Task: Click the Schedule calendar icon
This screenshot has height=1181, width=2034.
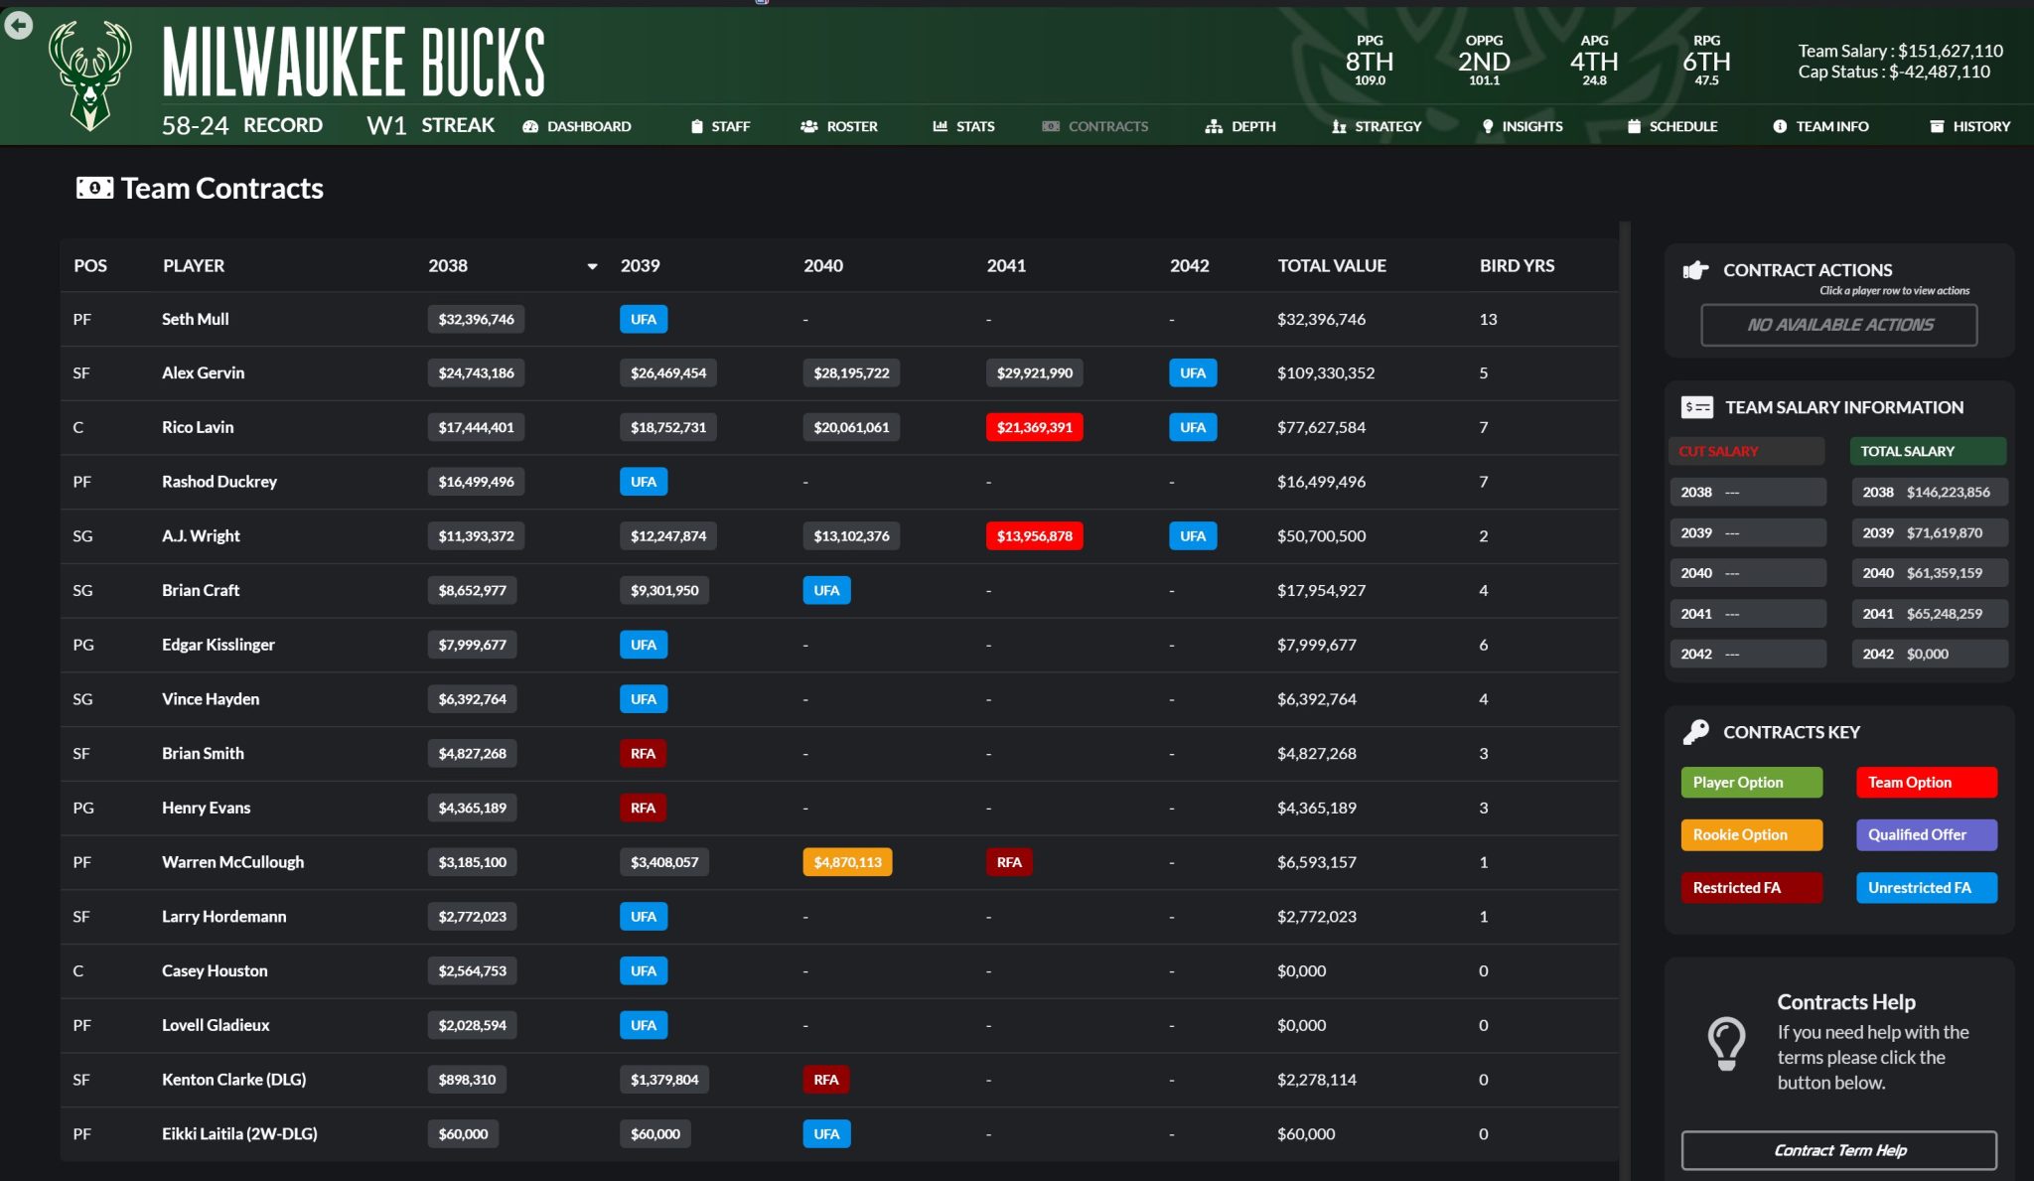Action: point(1634,127)
